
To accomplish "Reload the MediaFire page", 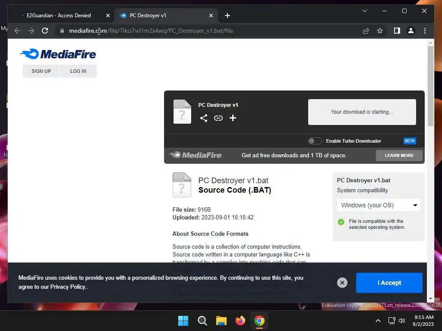I will click(45, 31).
